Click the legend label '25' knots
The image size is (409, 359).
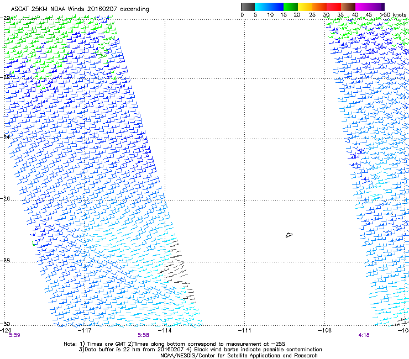[312, 15]
